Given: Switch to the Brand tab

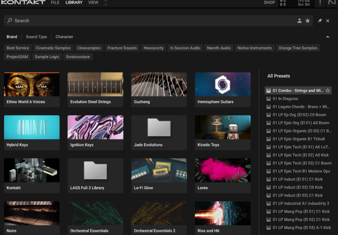Looking at the screenshot, I should point(12,37).
